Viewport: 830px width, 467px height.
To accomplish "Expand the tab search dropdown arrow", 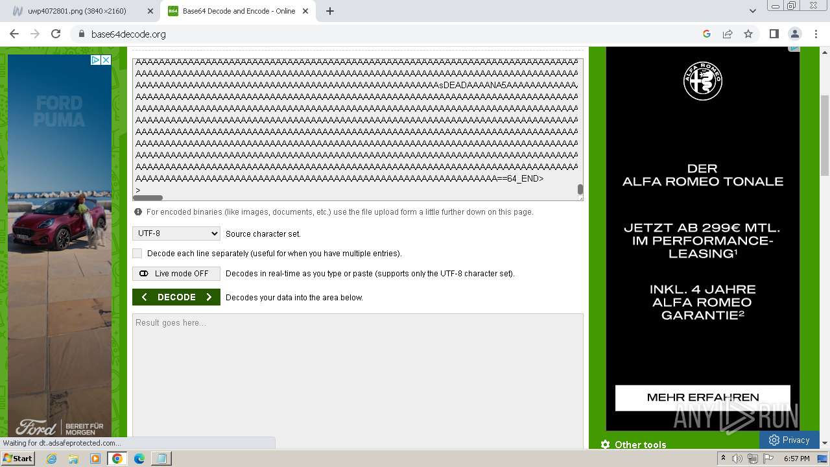I will (x=752, y=11).
